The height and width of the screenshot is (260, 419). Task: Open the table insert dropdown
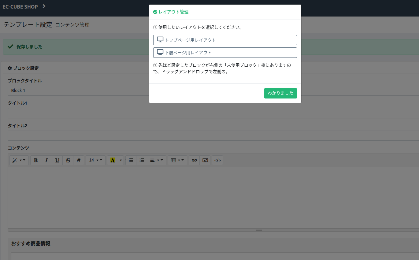point(177,160)
